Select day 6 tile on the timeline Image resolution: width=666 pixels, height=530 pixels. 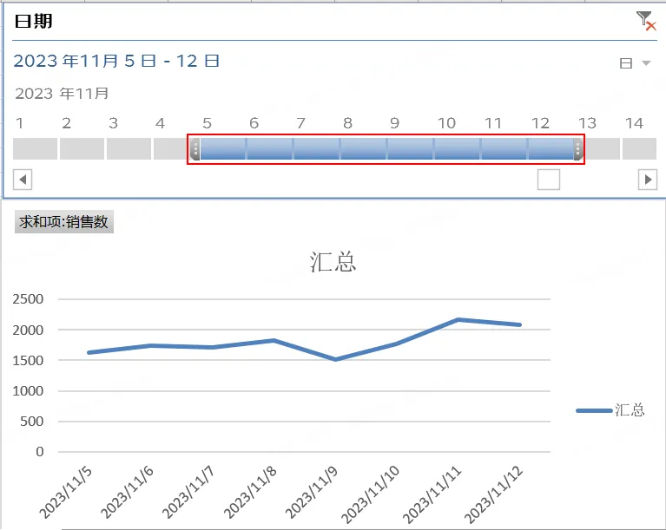point(270,149)
